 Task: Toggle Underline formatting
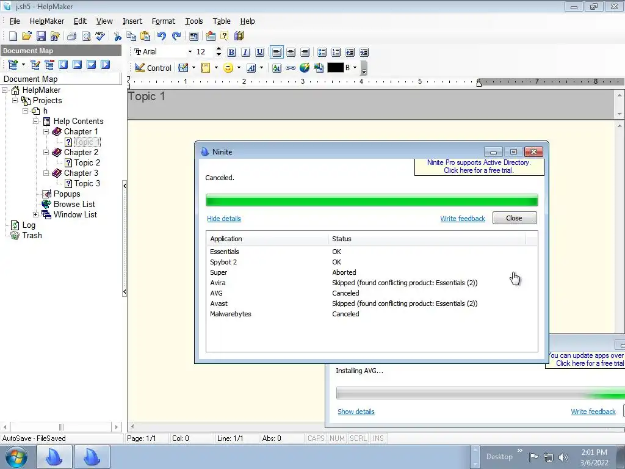click(259, 53)
